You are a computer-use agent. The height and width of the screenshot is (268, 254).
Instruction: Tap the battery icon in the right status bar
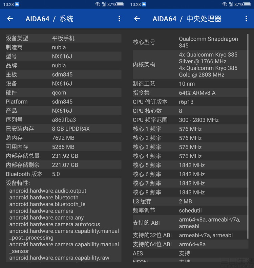247,4
